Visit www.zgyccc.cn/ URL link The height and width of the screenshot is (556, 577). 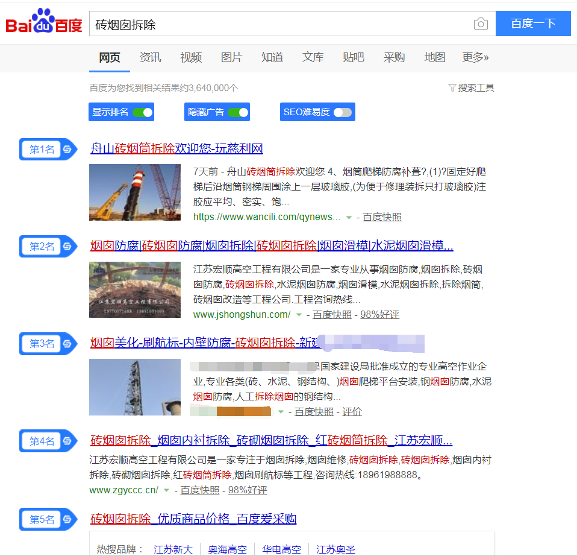coord(123,490)
